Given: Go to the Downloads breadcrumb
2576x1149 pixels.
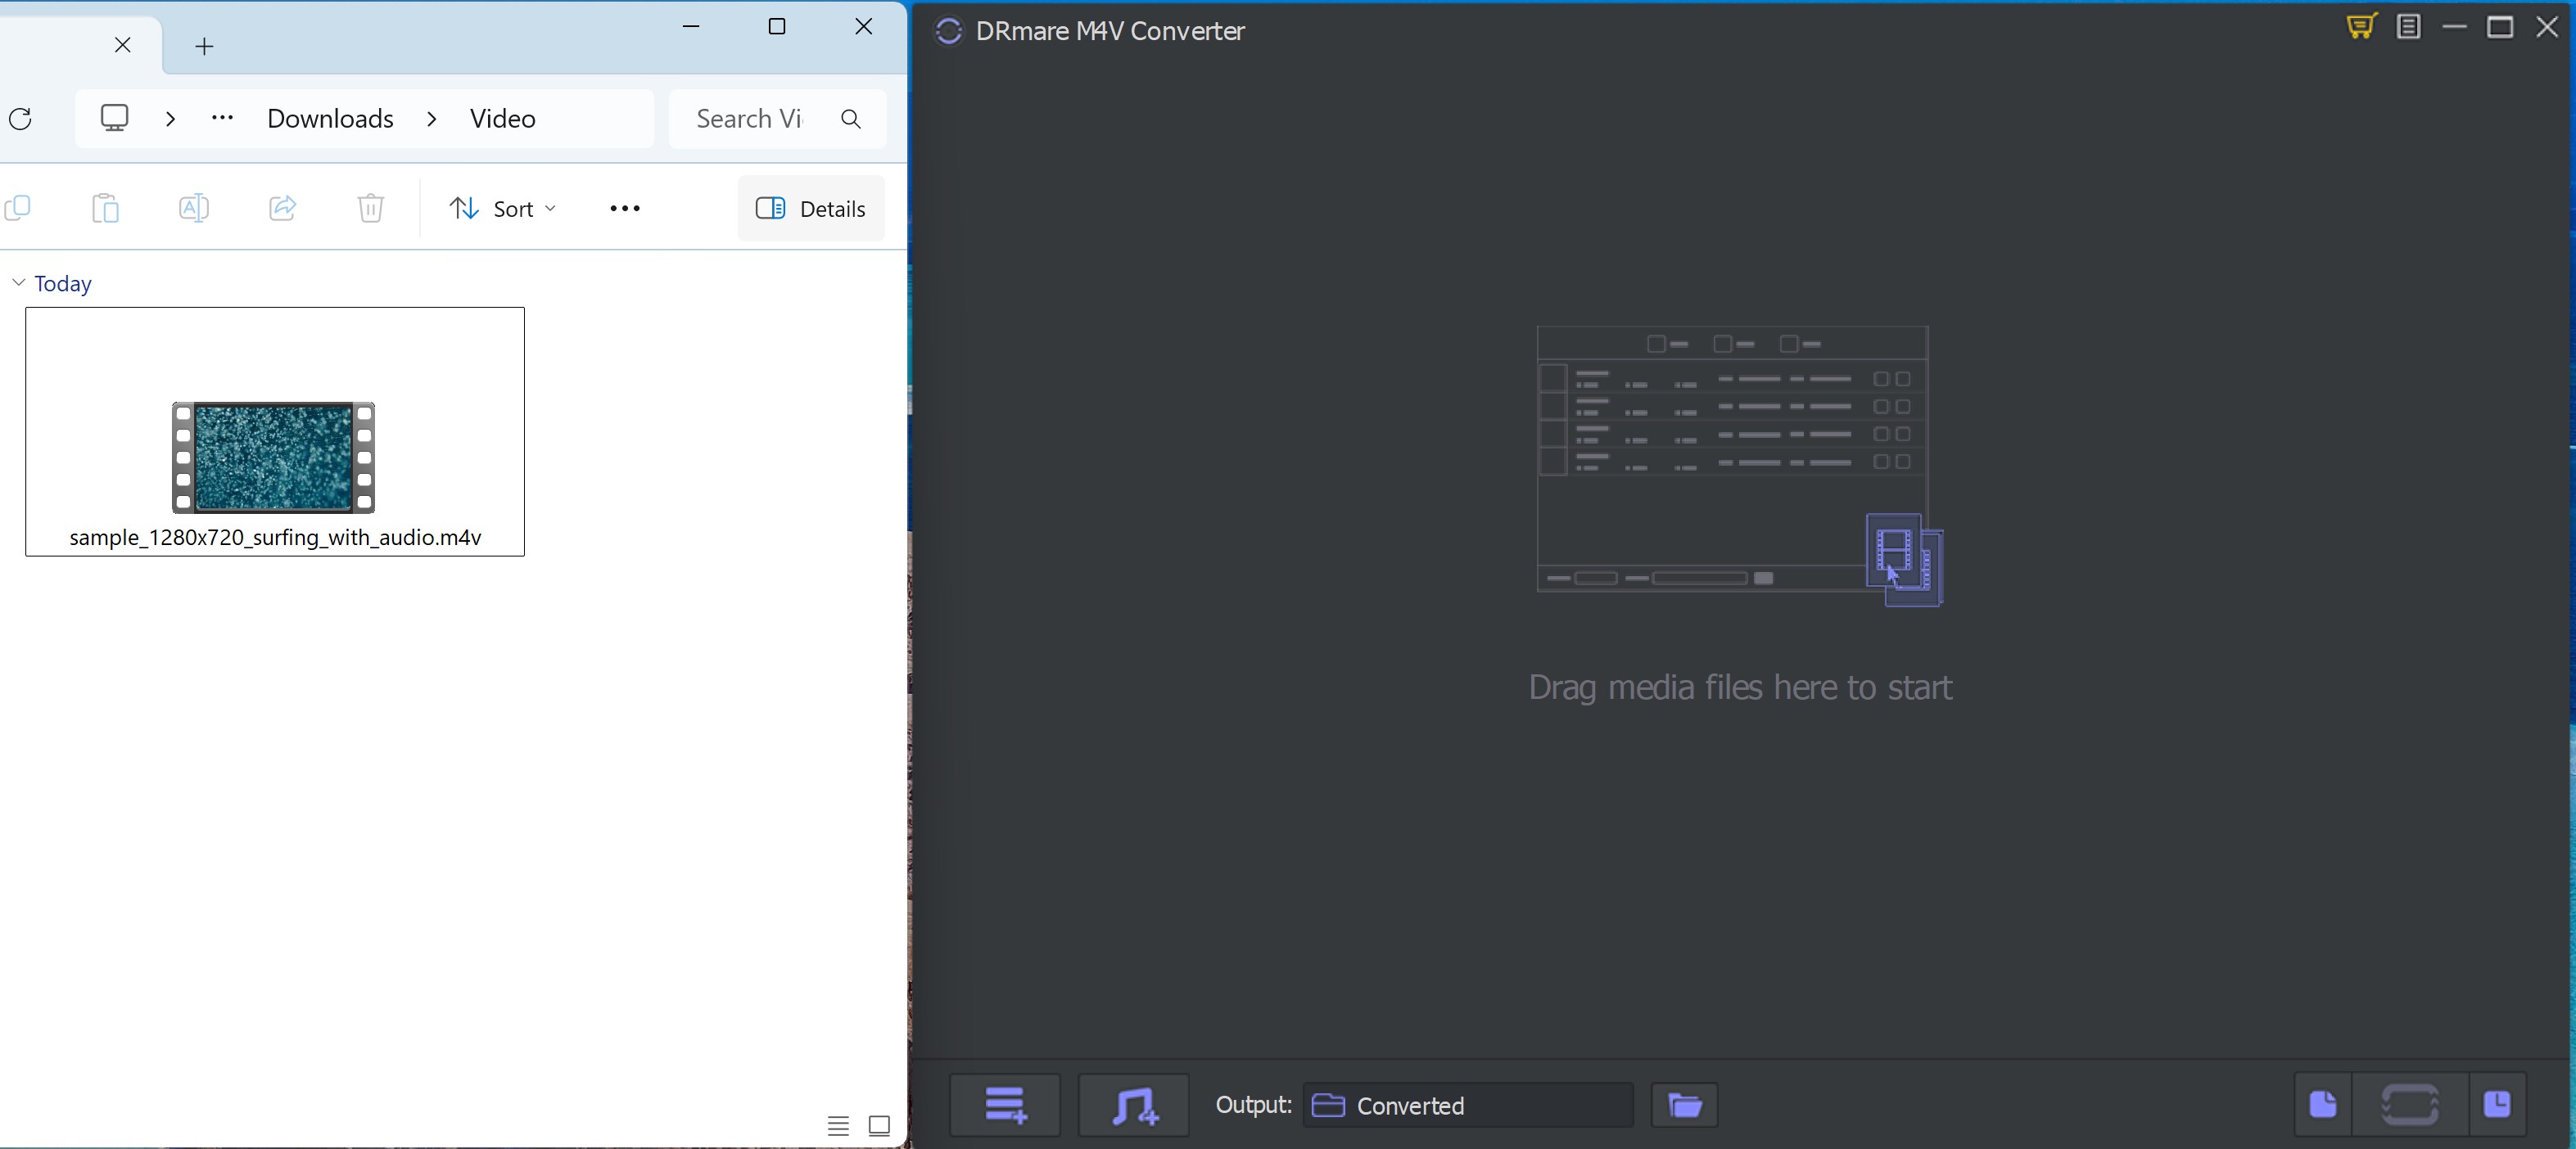Looking at the screenshot, I should click(330, 119).
